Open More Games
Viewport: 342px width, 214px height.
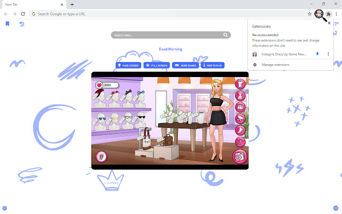pos(185,65)
